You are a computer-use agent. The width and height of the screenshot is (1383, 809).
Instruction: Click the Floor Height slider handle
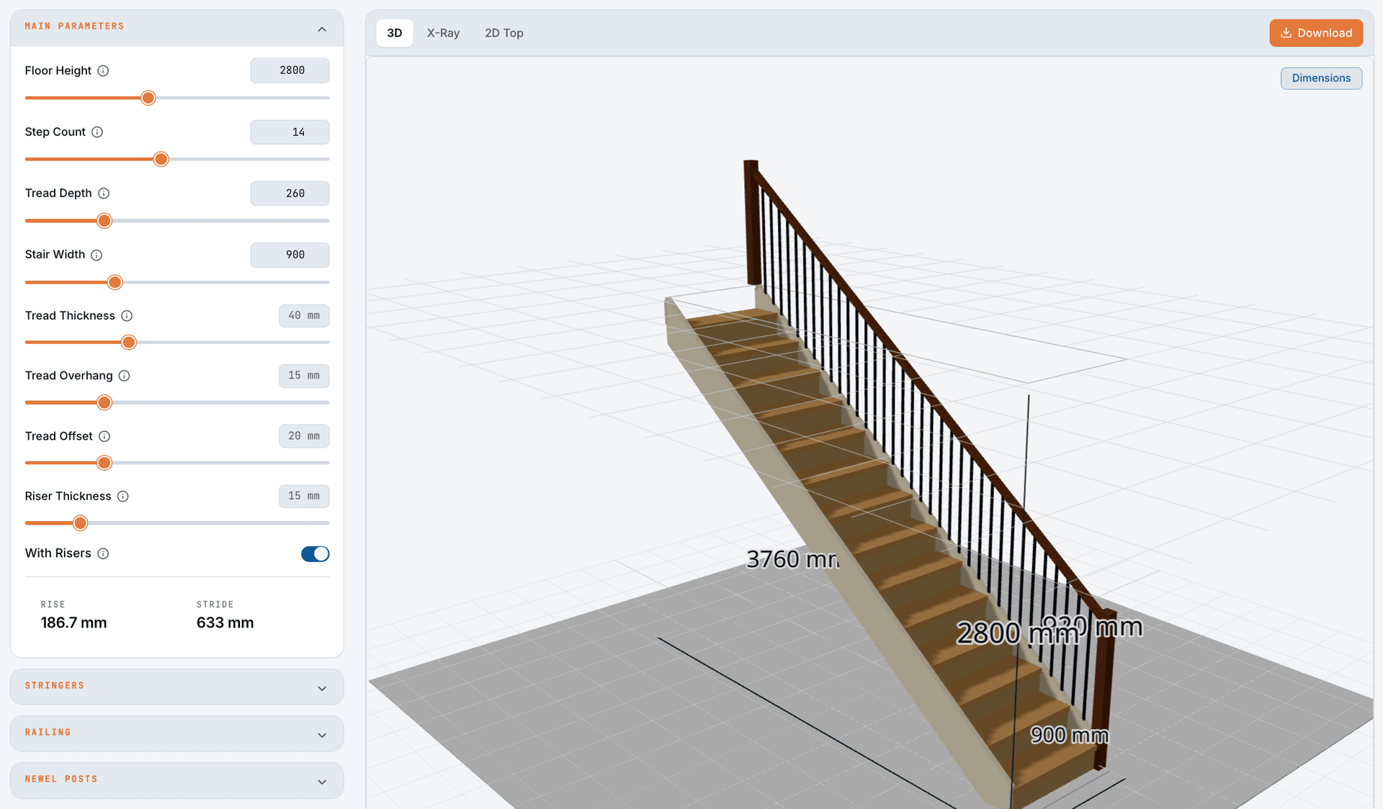148,98
